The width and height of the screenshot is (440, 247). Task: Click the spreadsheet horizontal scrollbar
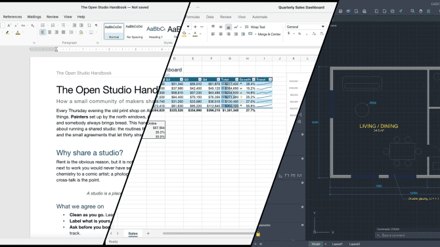(209, 233)
